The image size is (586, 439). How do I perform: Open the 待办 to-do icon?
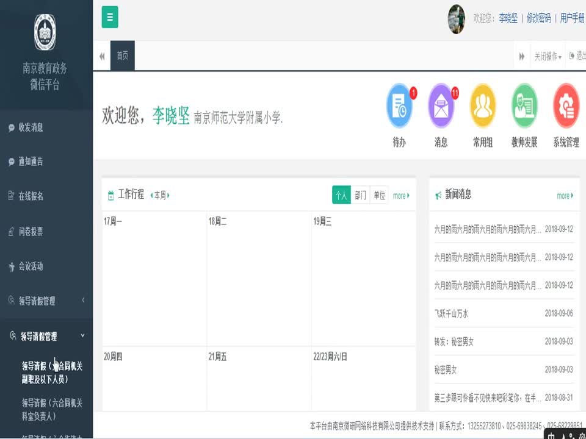(400, 106)
